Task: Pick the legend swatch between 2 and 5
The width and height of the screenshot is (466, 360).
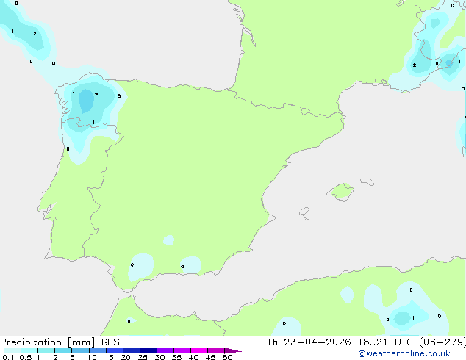Action: click(x=63, y=350)
